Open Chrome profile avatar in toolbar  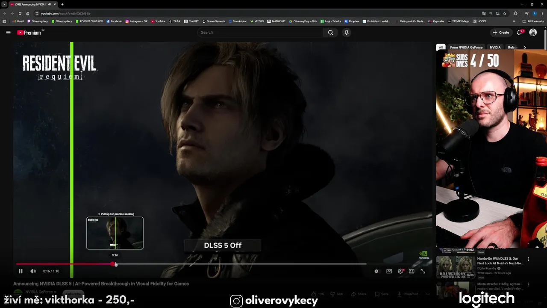click(x=535, y=13)
